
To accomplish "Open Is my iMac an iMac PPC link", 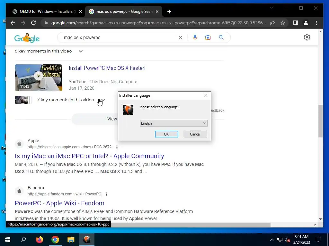I will pyautogui.click(x=89, y=156).
